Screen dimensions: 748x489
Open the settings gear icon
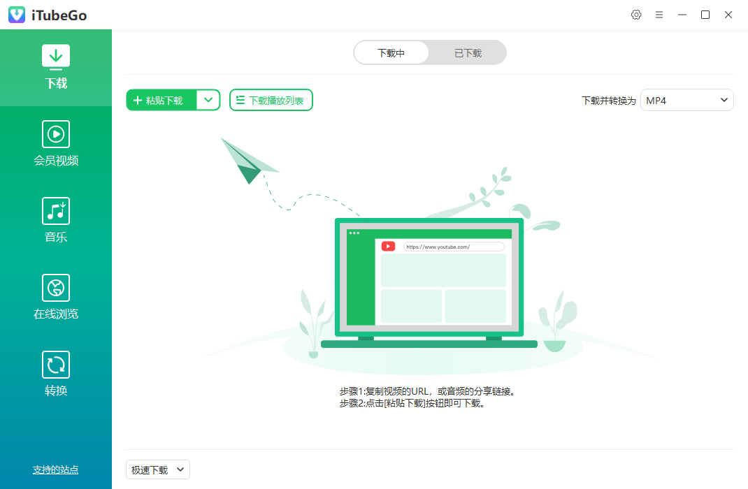click(636, 14)
